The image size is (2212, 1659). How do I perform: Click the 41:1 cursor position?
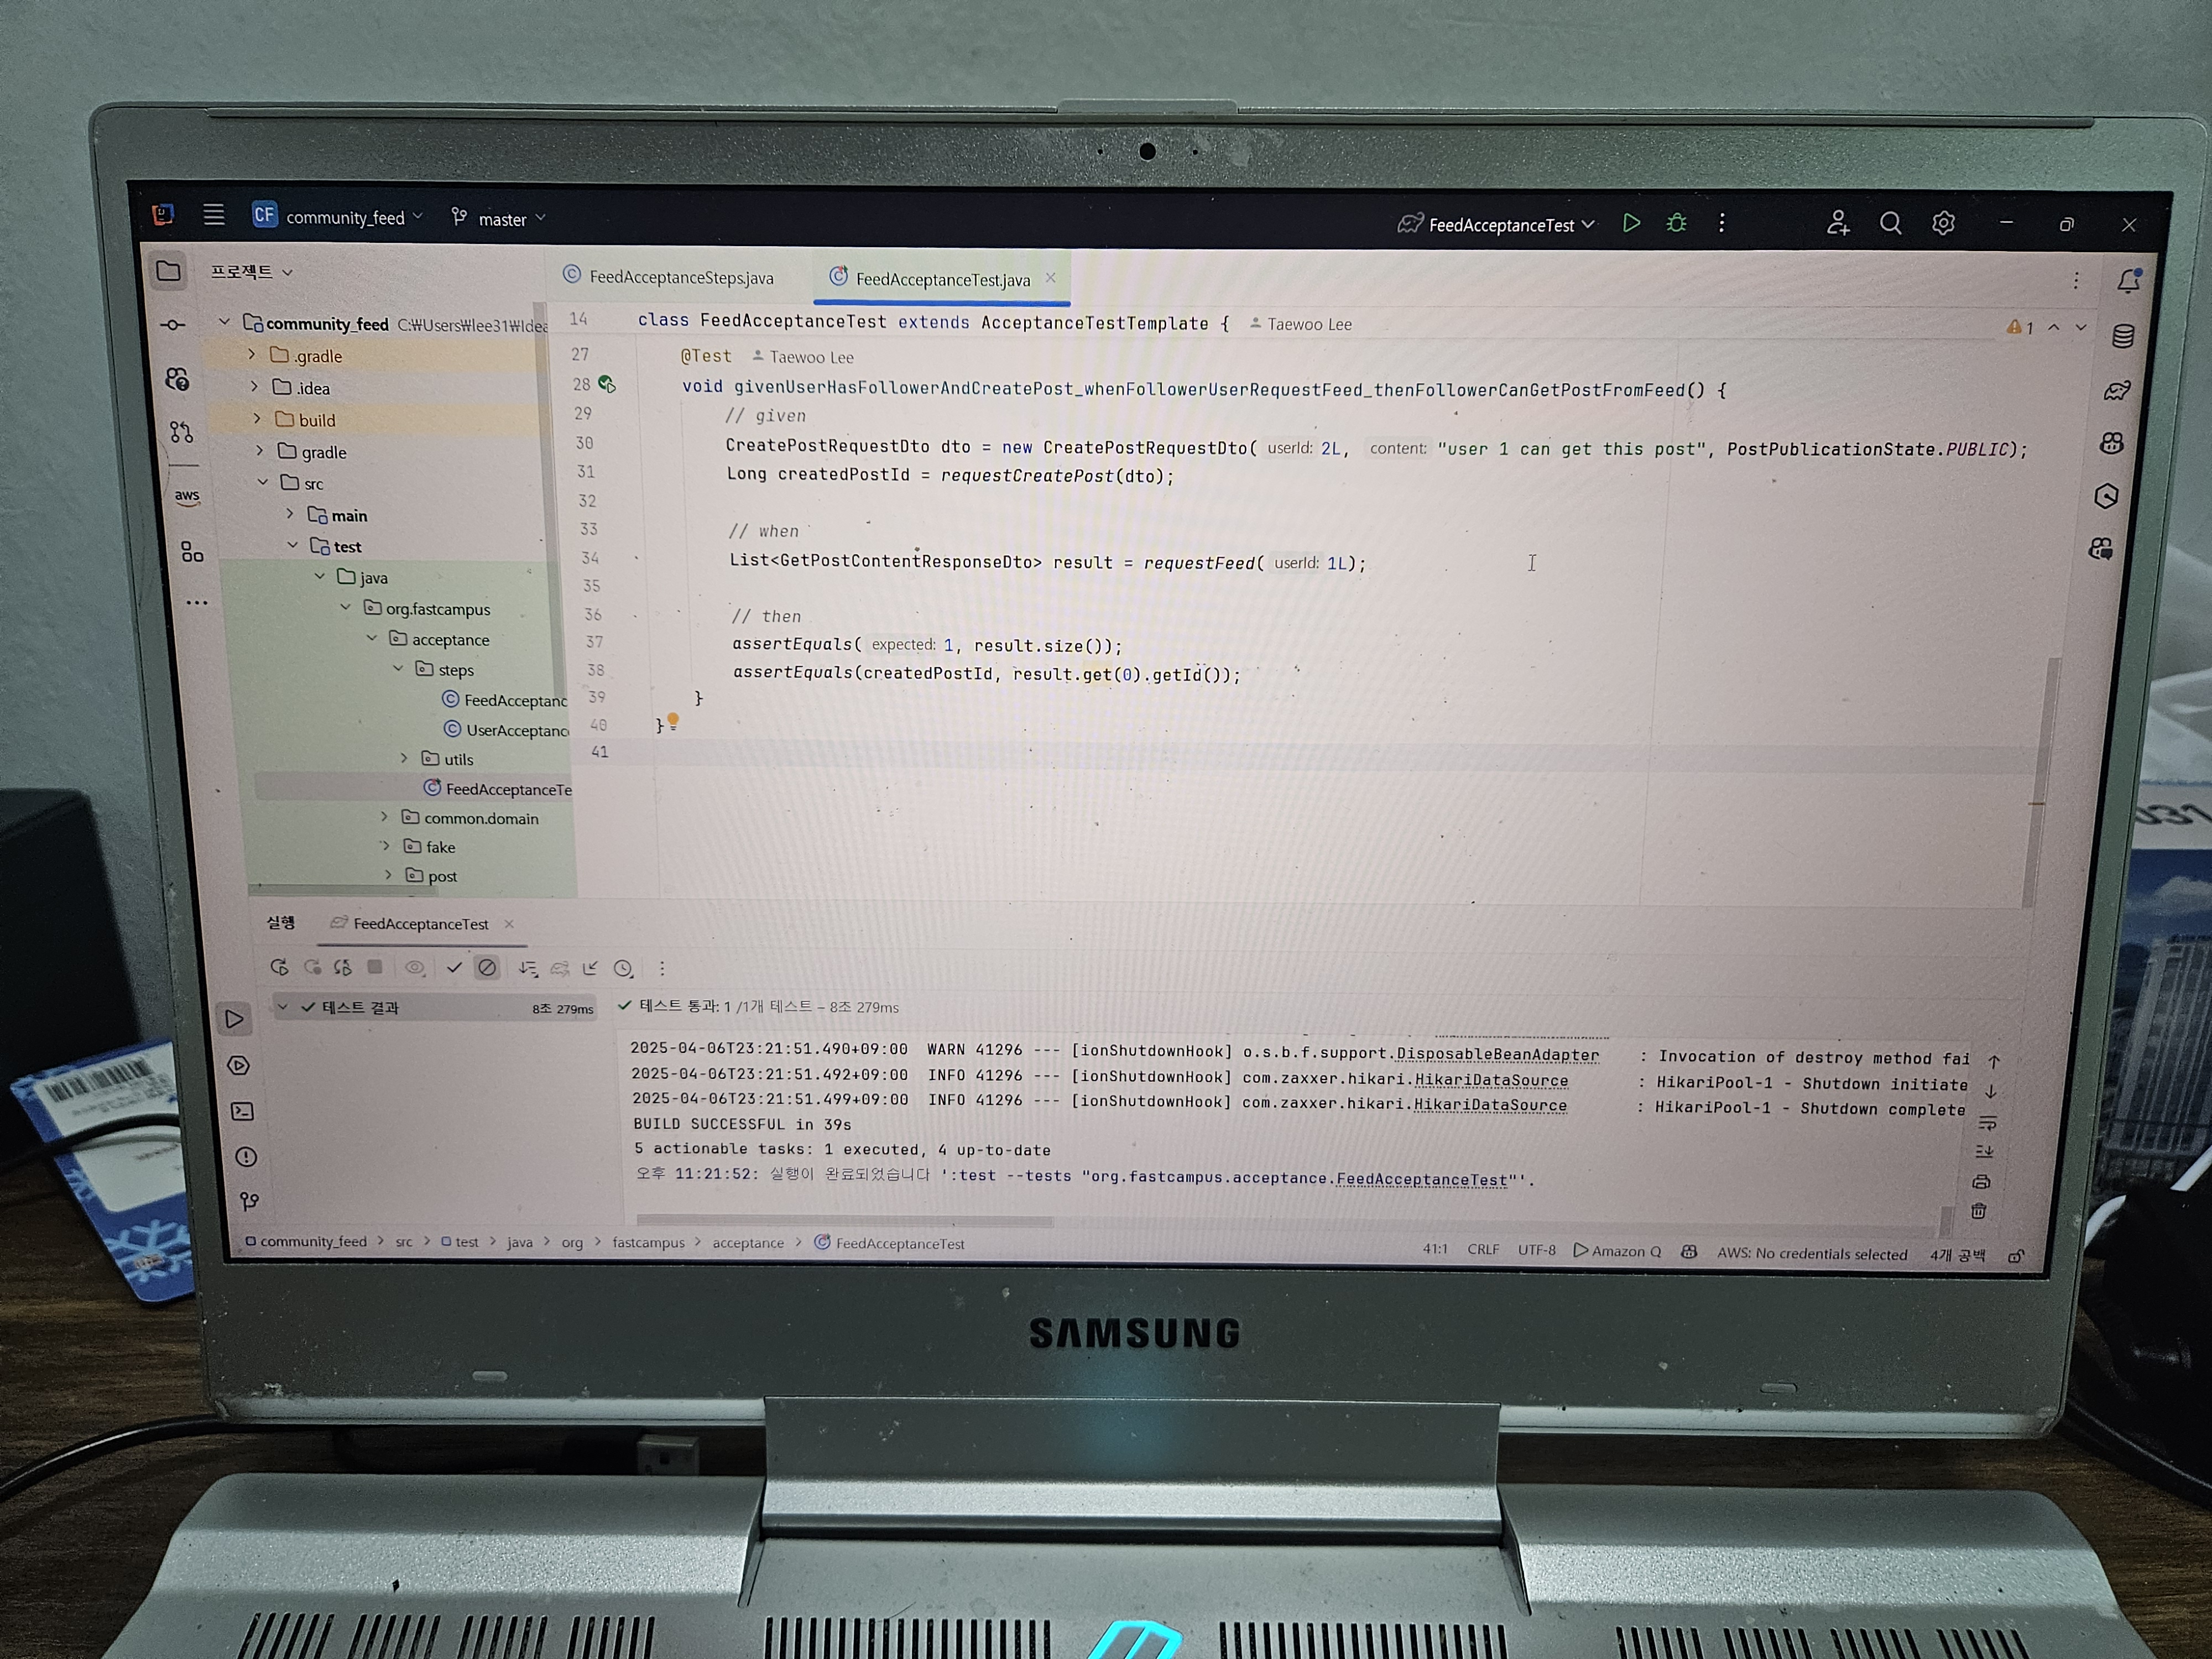tap(1435, 1249)
